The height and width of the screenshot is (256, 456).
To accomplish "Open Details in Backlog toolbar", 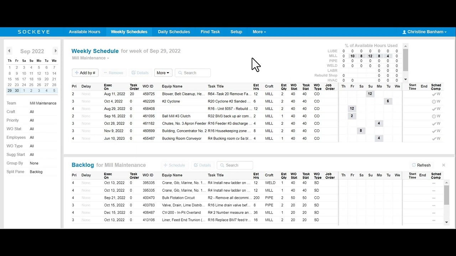I will point(202,165).
